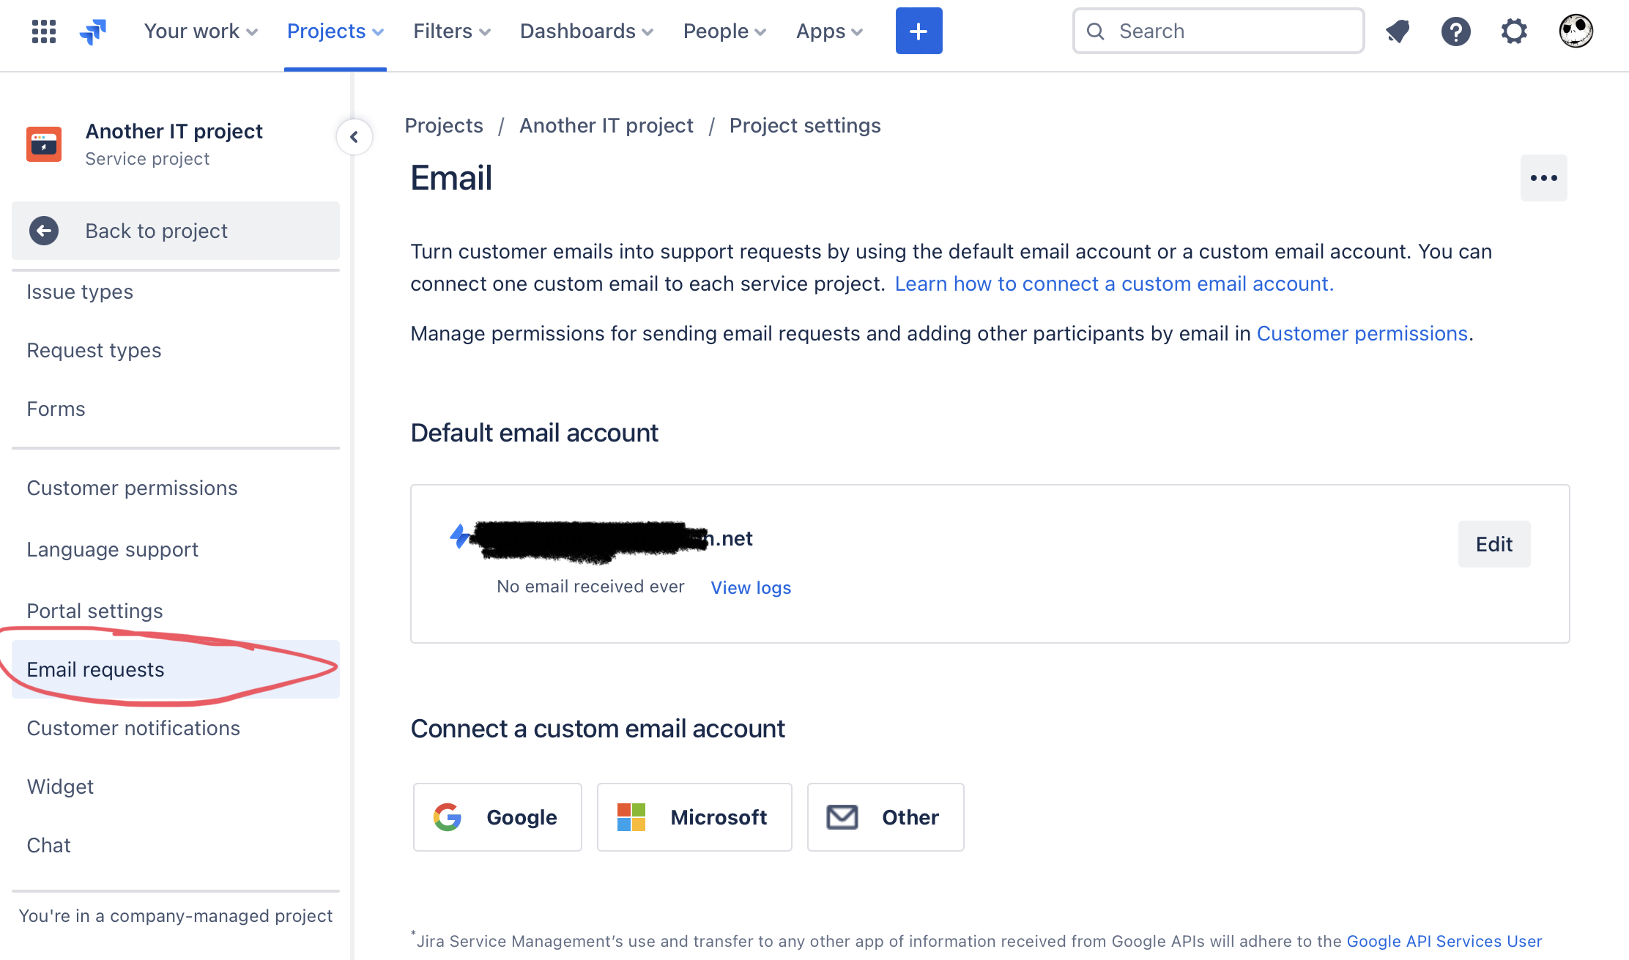
Task: Open your profile avatar menu
Action: click(1576, 31)
